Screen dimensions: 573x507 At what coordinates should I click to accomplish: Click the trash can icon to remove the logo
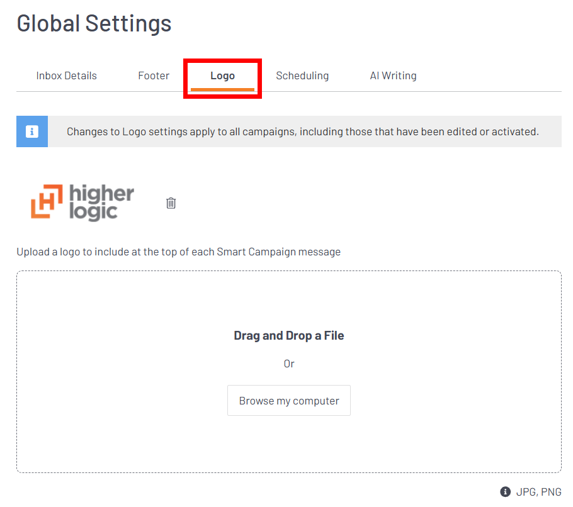point(170,203)
